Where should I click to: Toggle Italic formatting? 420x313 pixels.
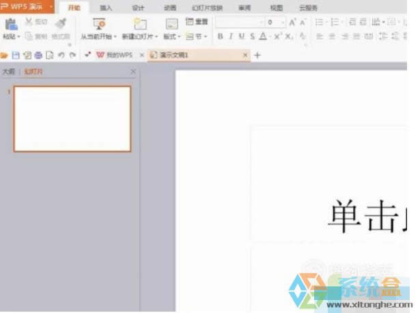point(231,36)
